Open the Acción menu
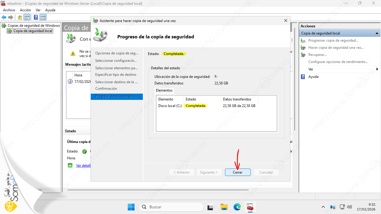 (25, 10)
